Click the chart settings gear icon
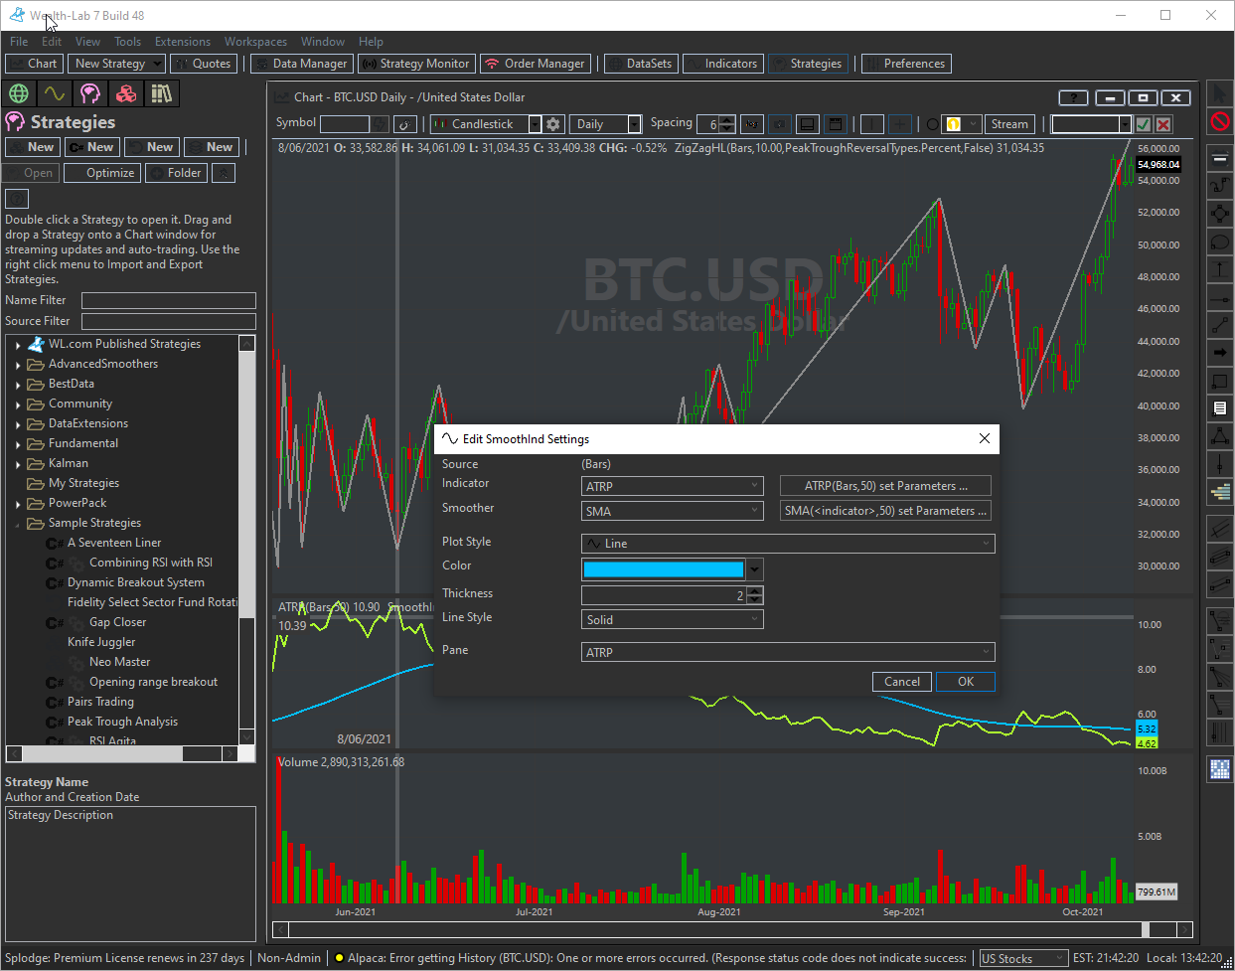The width and height of the screenshot is (1235, 971). (x=553, y=124)
